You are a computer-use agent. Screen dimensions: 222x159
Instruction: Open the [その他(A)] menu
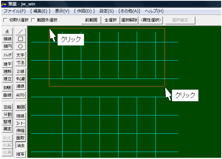pos(129,11)
